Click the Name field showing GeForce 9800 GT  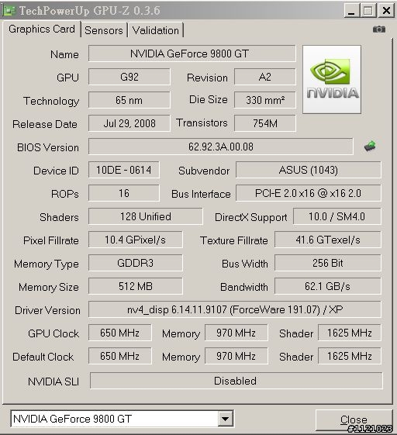click(x=192, y=54)
